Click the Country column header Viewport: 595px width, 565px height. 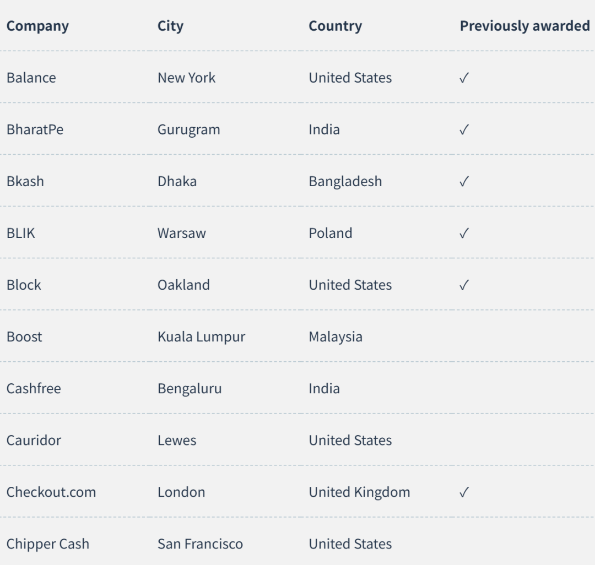[335, 26]
